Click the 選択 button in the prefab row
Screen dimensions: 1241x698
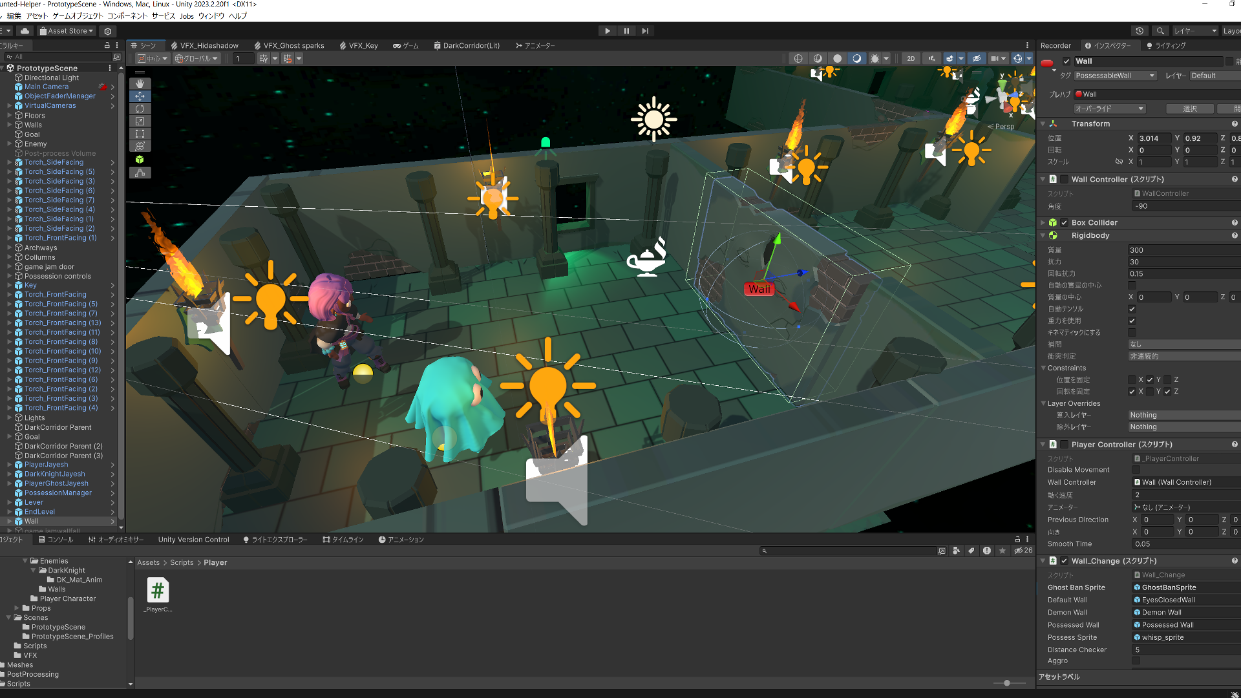(x=1191, y=109)
